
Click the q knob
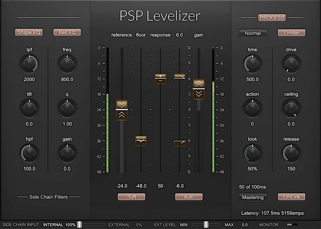(x=67, y=109)
